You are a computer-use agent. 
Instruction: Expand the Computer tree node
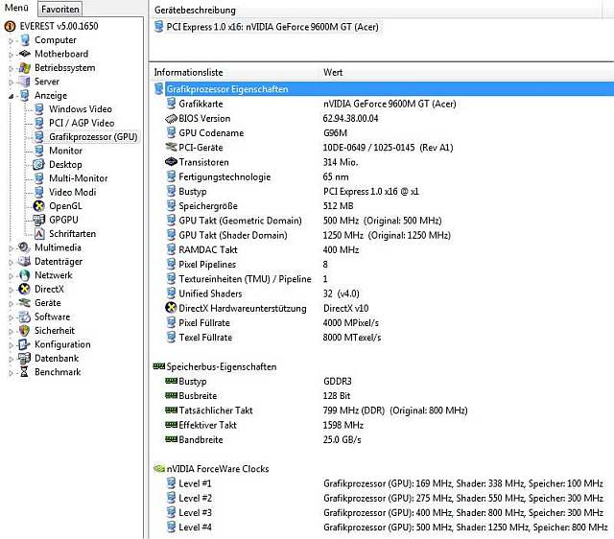(11, 40)
